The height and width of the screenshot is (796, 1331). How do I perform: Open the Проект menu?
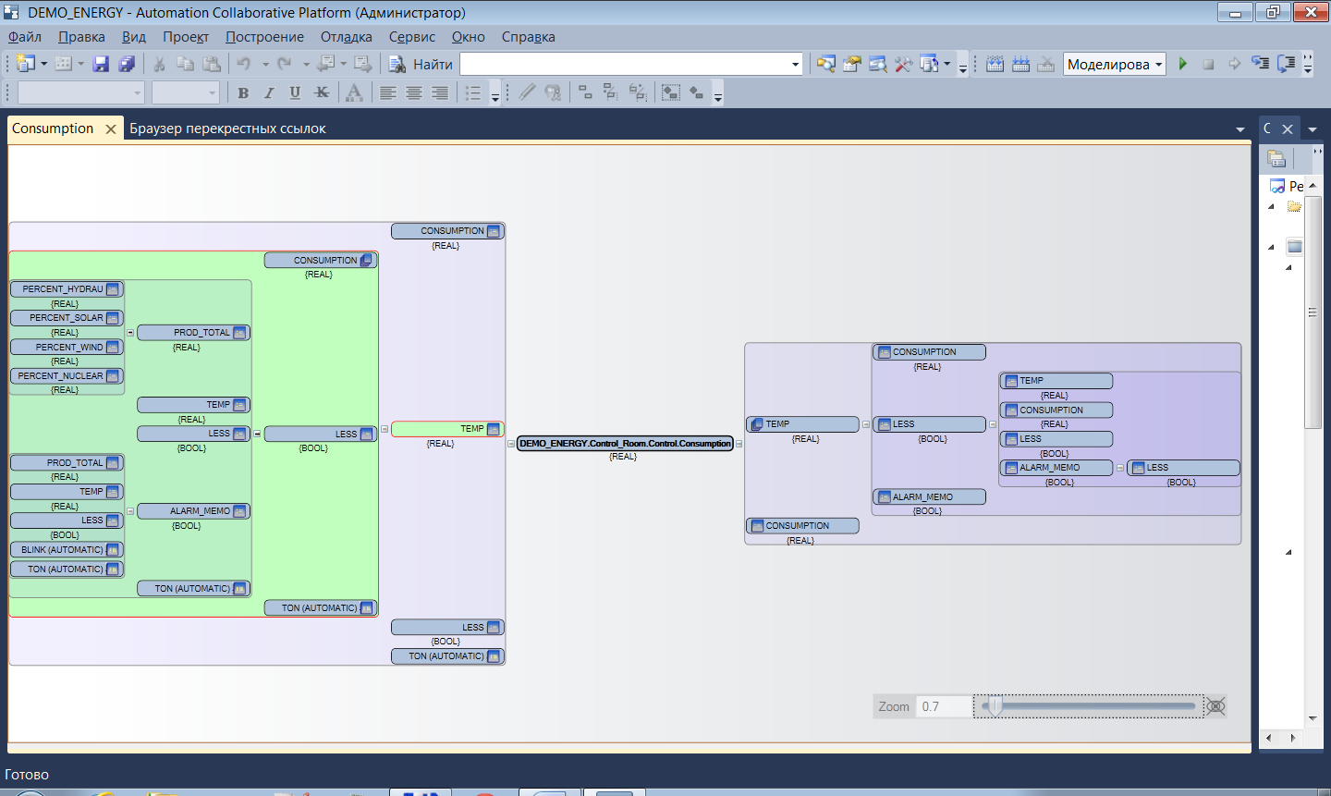pyautogui.click(x=186, y=37)
